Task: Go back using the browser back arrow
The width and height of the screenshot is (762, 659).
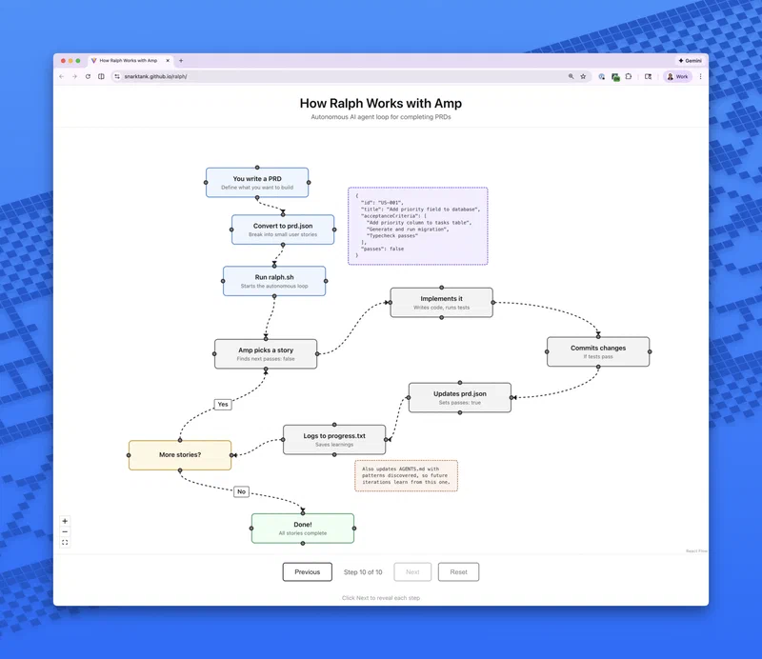Action: pos(61,76)
